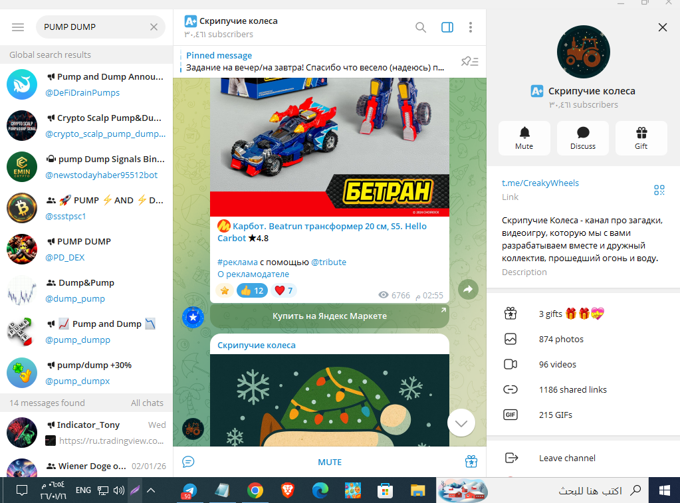
Task: Open the discussion comments bubble icon
Action: tap(188, 462)
